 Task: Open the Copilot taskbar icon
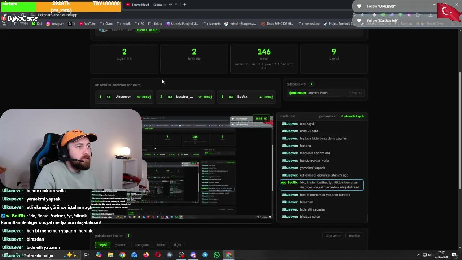(x=99, y=255)
